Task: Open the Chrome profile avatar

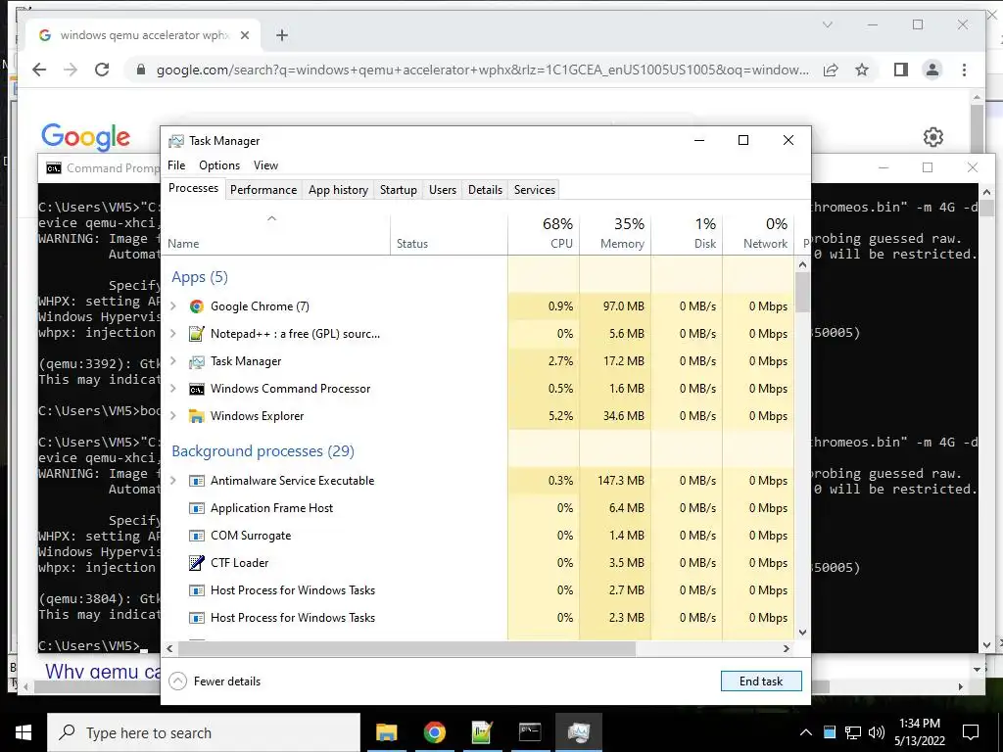Action: [x=932, y=70]
